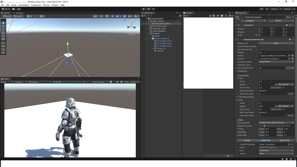The width and height of the screenshot is (297, 167).
Task: Open the Standby Update Round Robin dropdown
Action: (x=276, y=61)
